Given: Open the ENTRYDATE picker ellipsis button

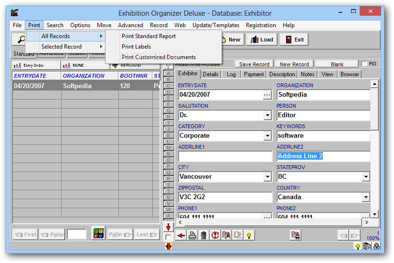Looking at the screenshot, I should click(267, 95).
